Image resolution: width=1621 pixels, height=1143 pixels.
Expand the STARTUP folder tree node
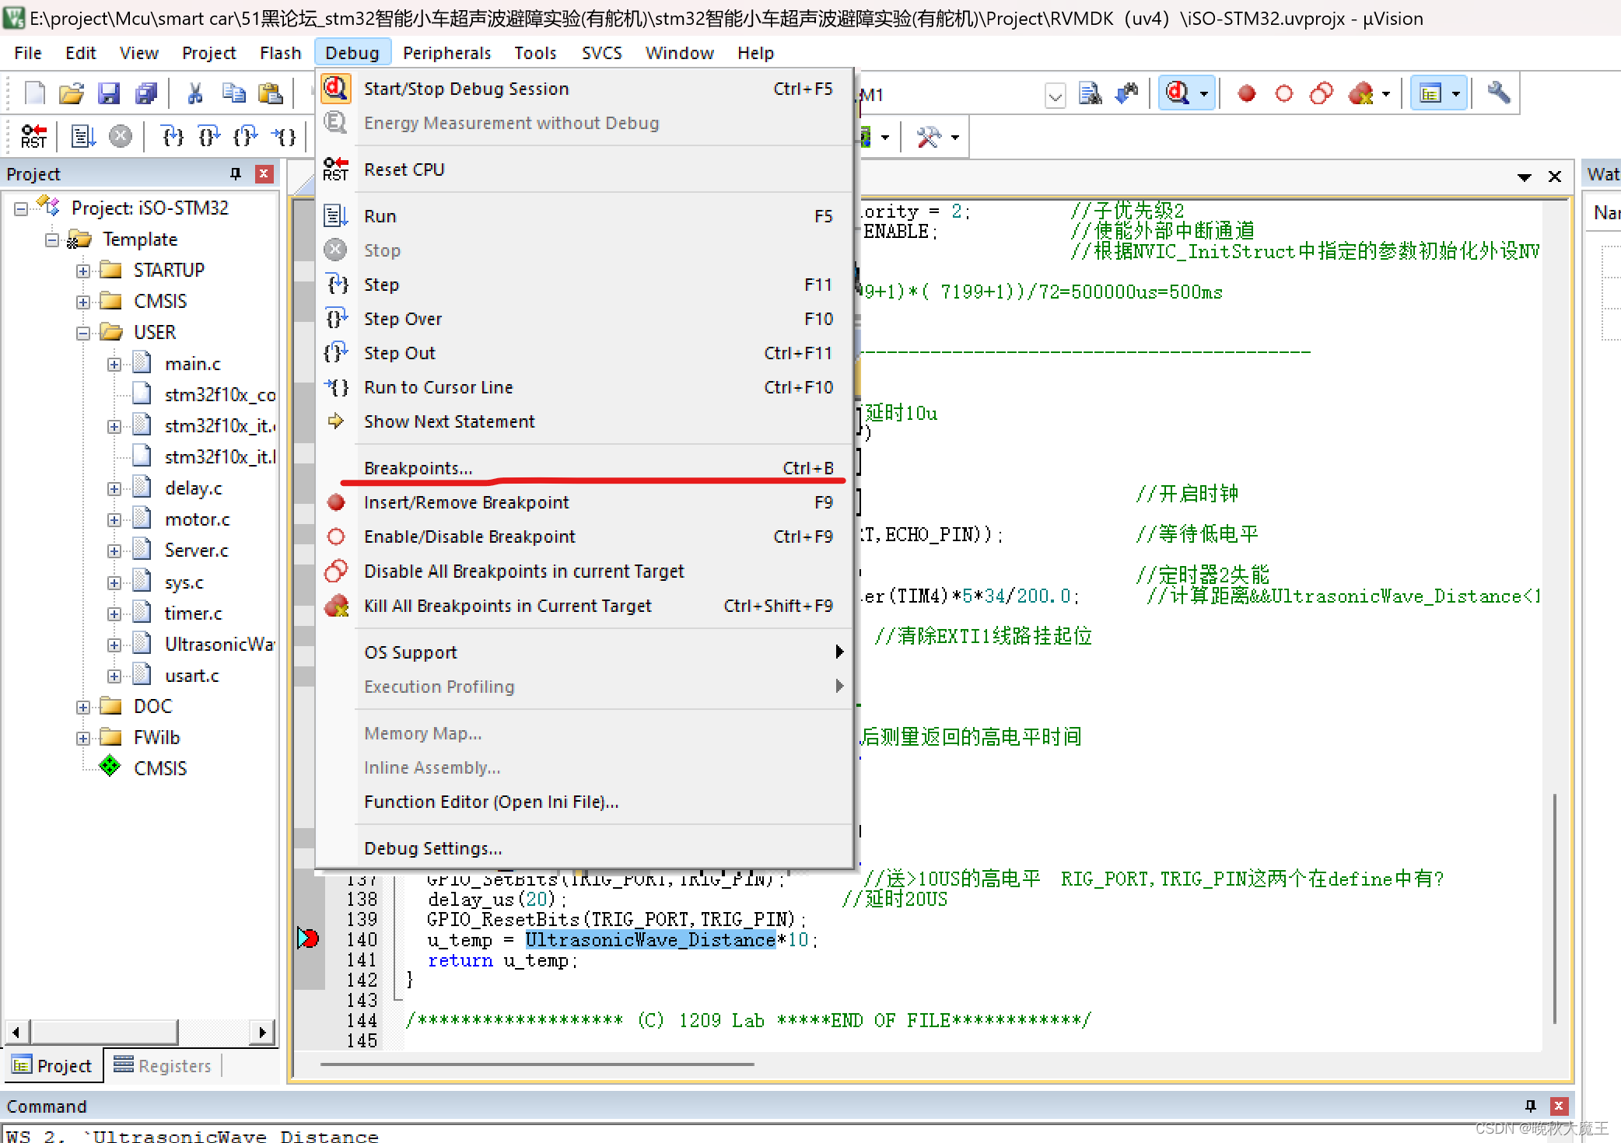83,271
